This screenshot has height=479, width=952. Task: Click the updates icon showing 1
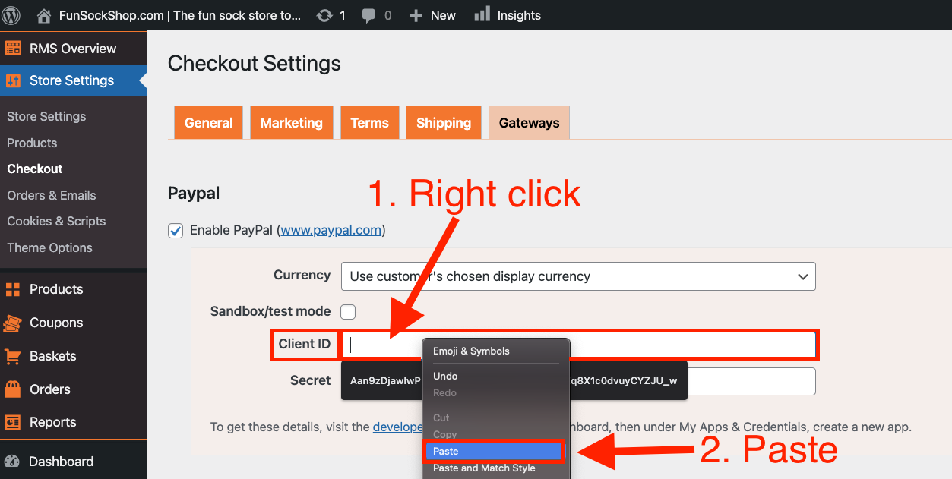coord(324,15)
